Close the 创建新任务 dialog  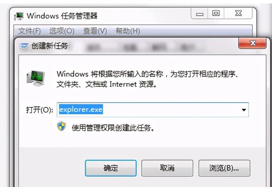point(252,43)
